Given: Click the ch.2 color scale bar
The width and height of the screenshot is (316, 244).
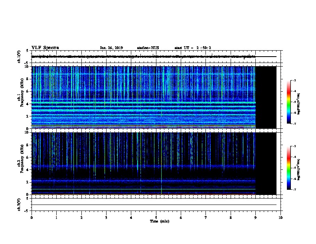Looking at the screenshot, I should [289, 168].
